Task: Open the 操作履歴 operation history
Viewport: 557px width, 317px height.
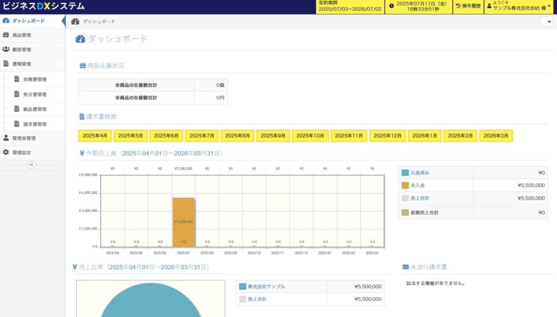Action: click(468, 7)
